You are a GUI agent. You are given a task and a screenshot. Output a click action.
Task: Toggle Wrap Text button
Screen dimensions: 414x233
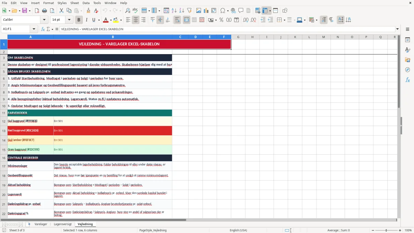point(177,20)
